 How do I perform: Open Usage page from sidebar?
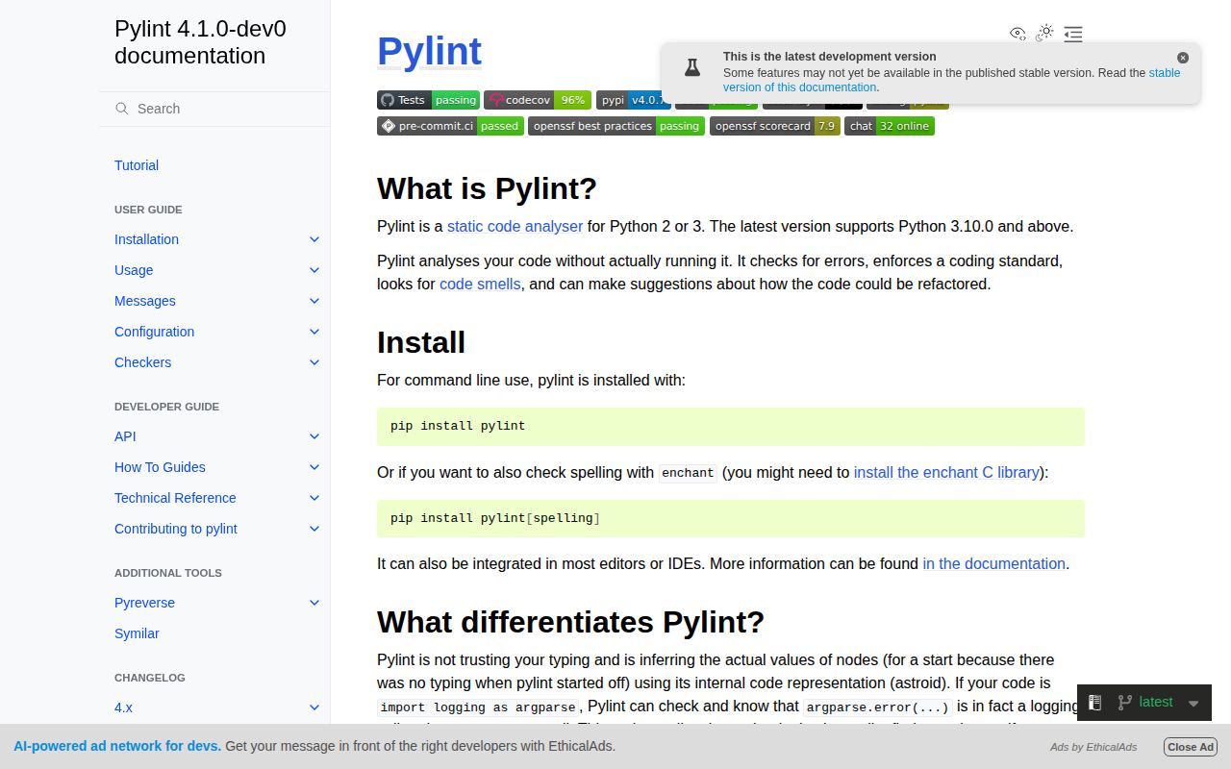coord(134,270)
